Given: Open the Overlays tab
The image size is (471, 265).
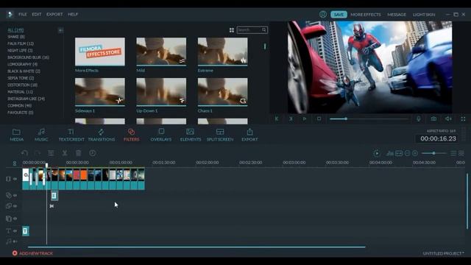Looking at the screenshot, I should [161, 135].
